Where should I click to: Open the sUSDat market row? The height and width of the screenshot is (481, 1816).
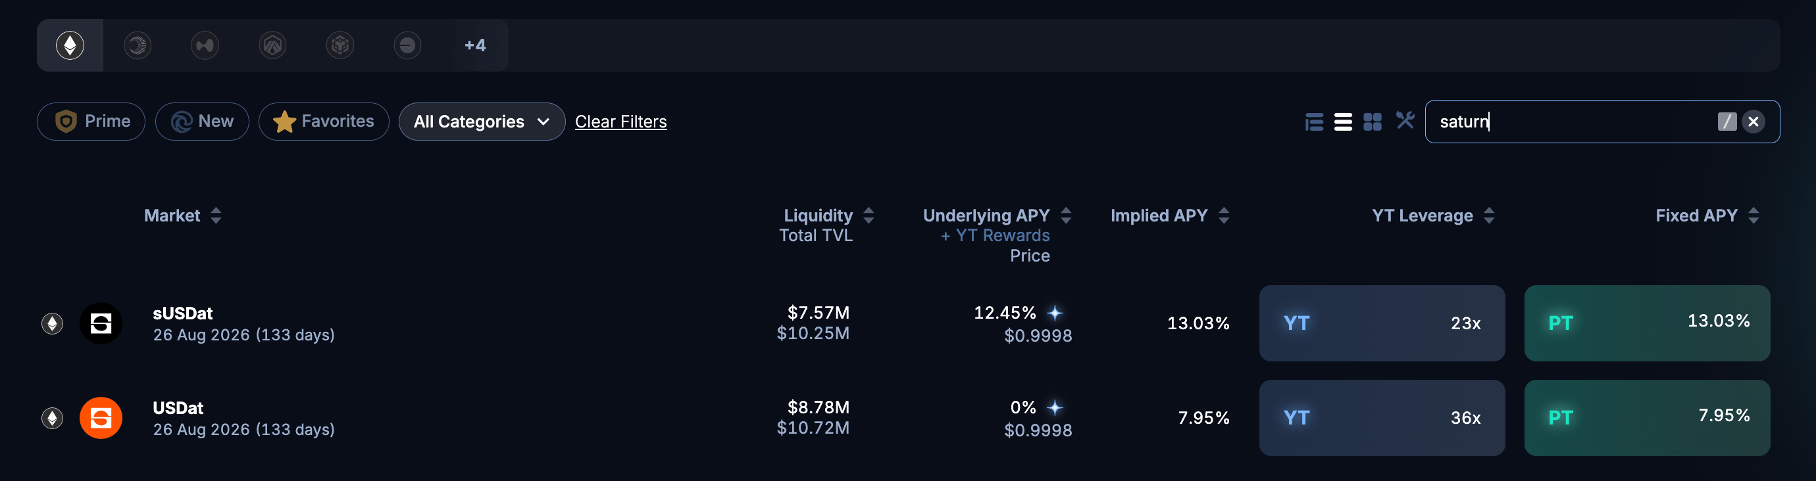(x=243, y=323)
